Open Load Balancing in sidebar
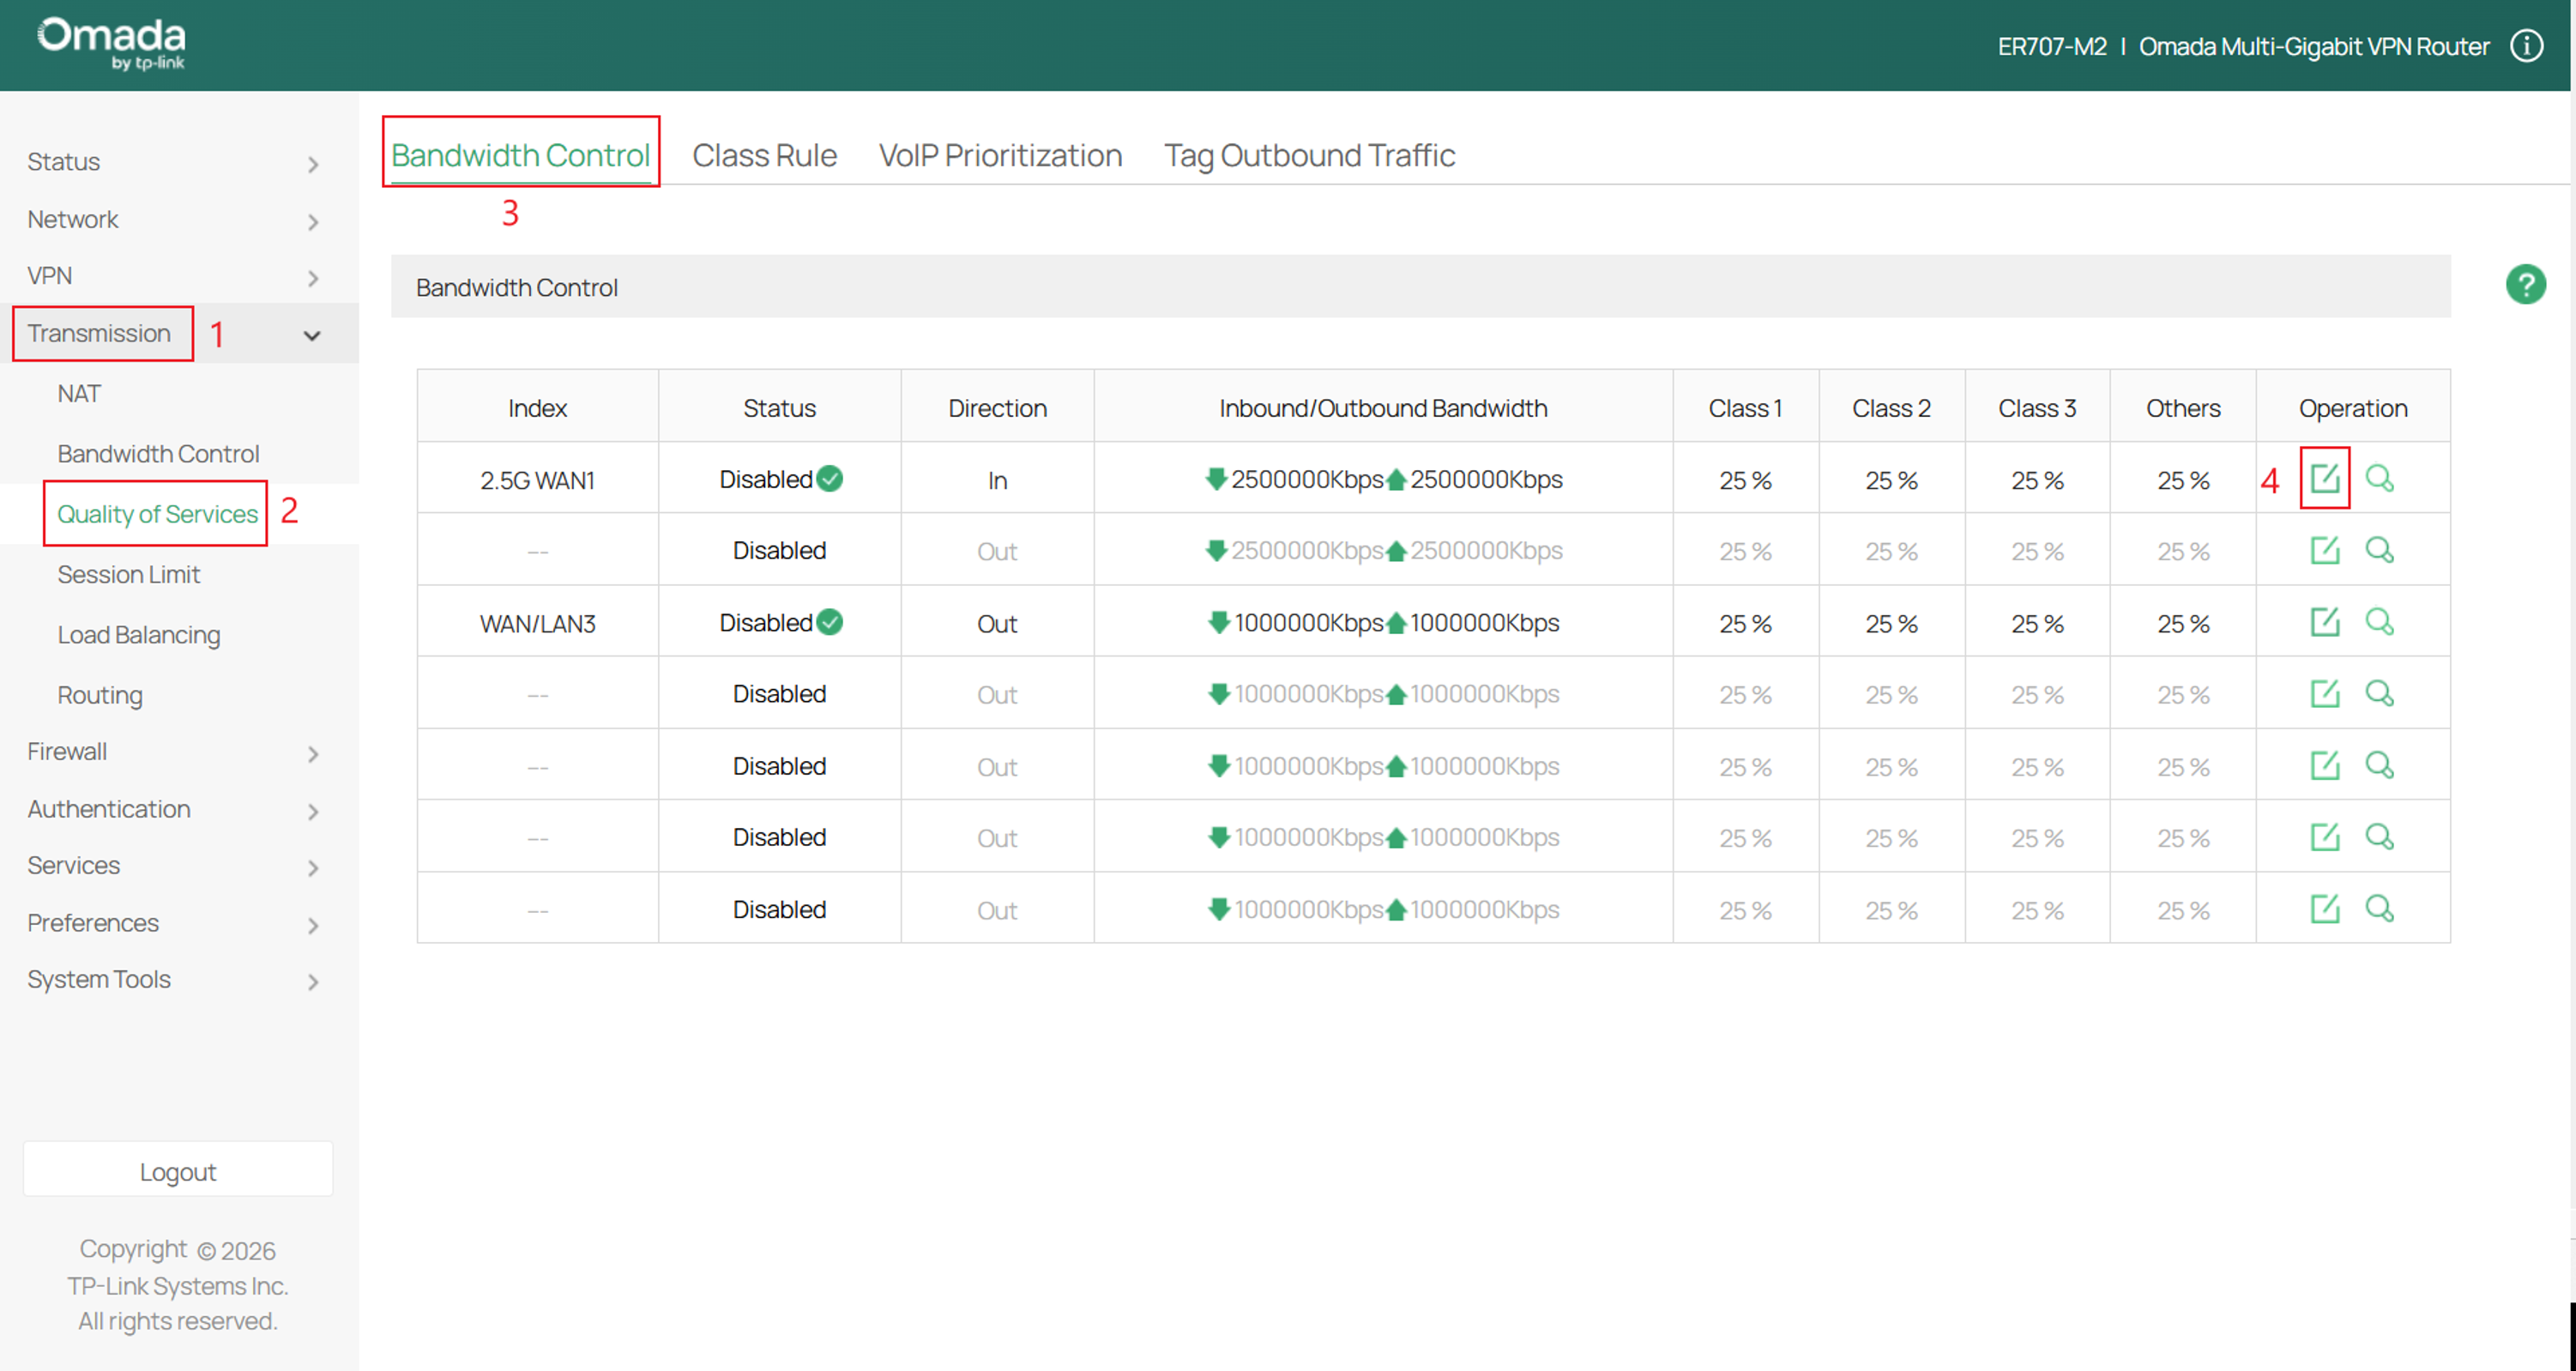The width and height of the screenshot is (2576, 1371). (x=138, y=635)
